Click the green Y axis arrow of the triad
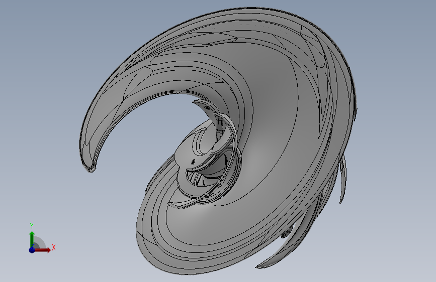Image resolution: width=436 pixels, height=282 pixels. (x=32, y=239)
